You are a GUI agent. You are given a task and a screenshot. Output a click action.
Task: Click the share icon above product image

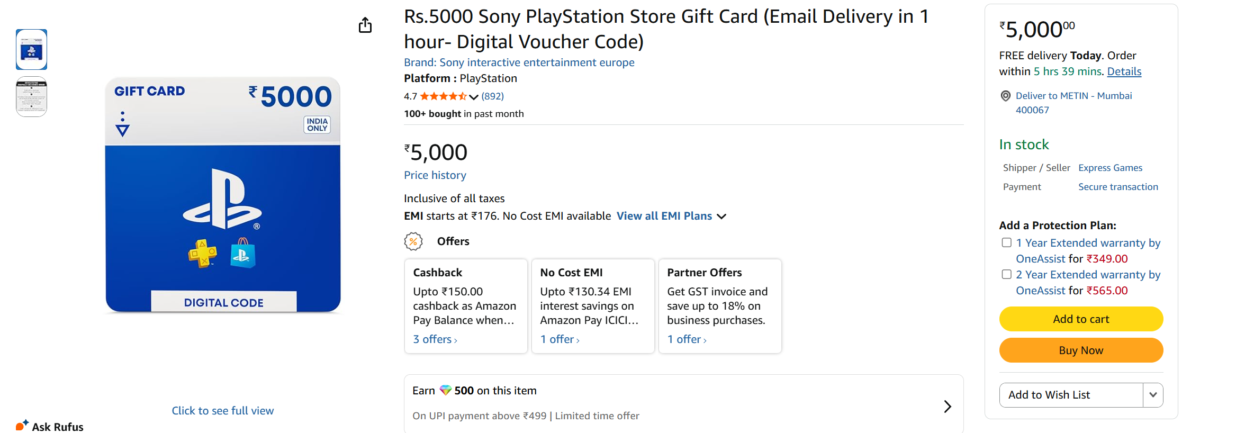click(x=365, y=25)
